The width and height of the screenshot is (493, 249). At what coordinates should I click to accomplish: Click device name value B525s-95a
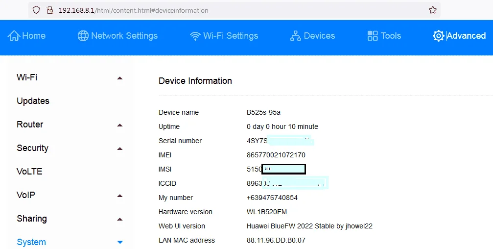[263, 112]
